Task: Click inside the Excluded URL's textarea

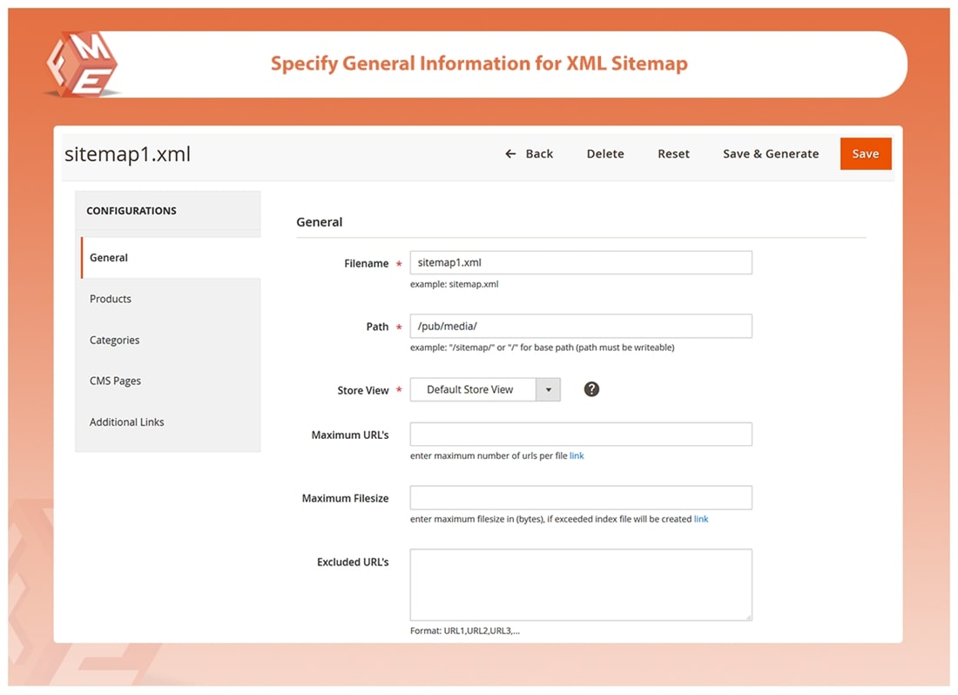Action: (581, 584)
